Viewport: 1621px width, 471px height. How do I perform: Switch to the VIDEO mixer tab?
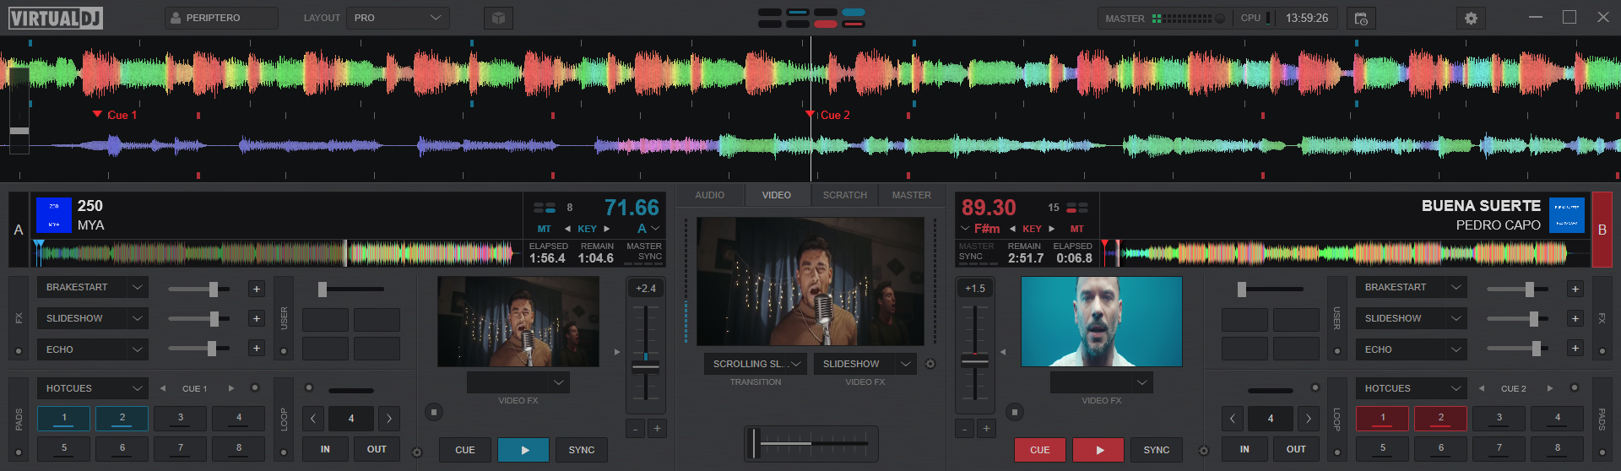click(x=777, y=195)
